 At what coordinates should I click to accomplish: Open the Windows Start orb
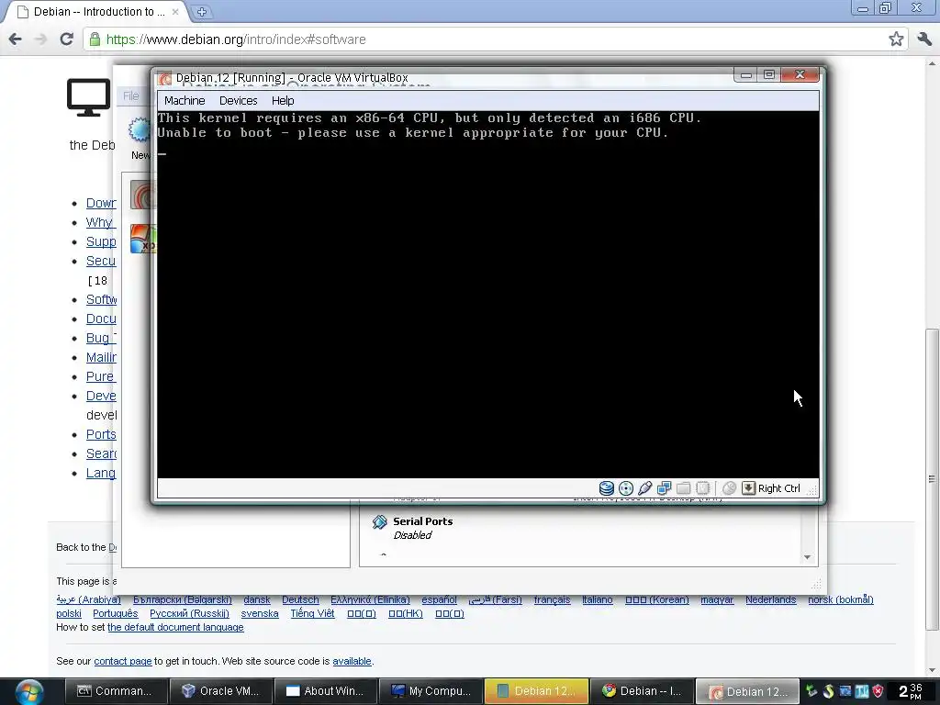click(x=28, y=692)
